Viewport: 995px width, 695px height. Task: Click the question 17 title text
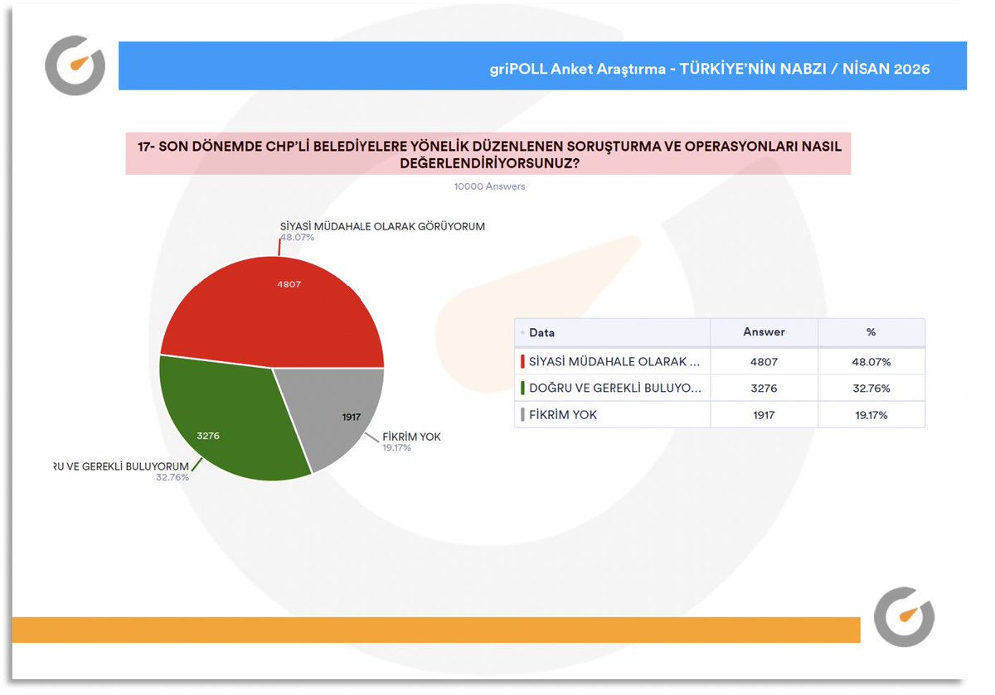click(x=489, y=154)
